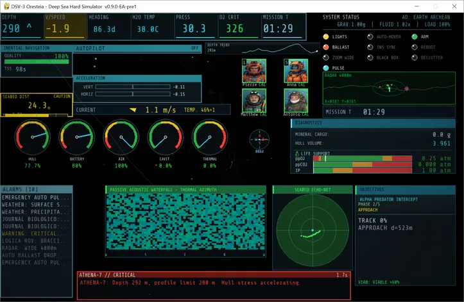
Task: Click the Hull gauge dial
Action: click(33, 137)
